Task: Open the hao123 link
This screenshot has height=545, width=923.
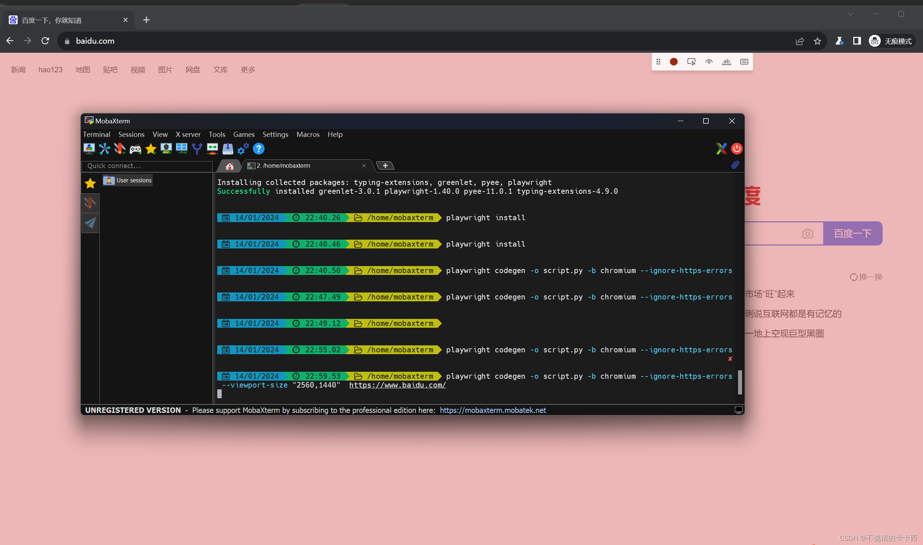Action: point(50,70)
